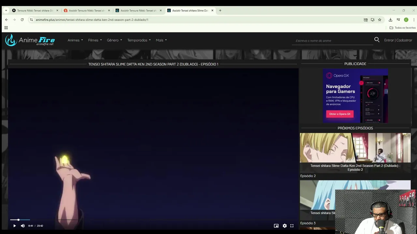
Task: Open the Episódio 2 thumbnail
Action: 355,148
